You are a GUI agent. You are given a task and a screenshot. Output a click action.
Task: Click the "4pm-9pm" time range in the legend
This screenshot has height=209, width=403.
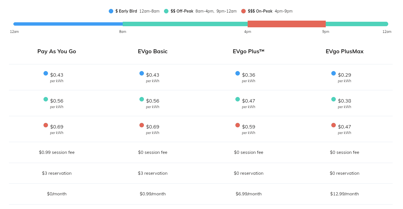[284, 11]
